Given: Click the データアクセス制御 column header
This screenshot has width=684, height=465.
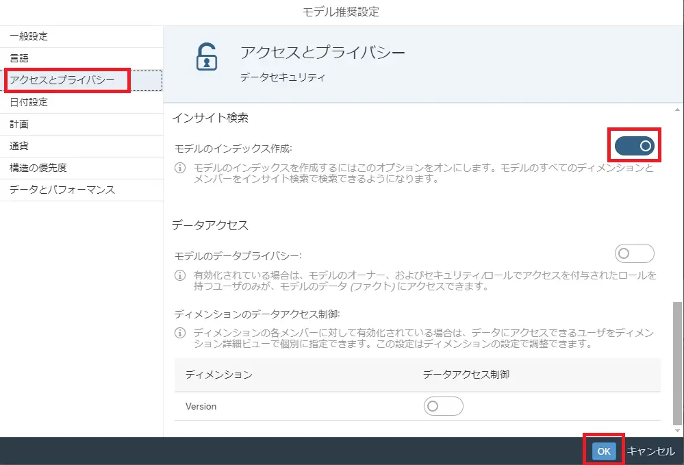Looking at the screenshot, I should pos(466,375).
